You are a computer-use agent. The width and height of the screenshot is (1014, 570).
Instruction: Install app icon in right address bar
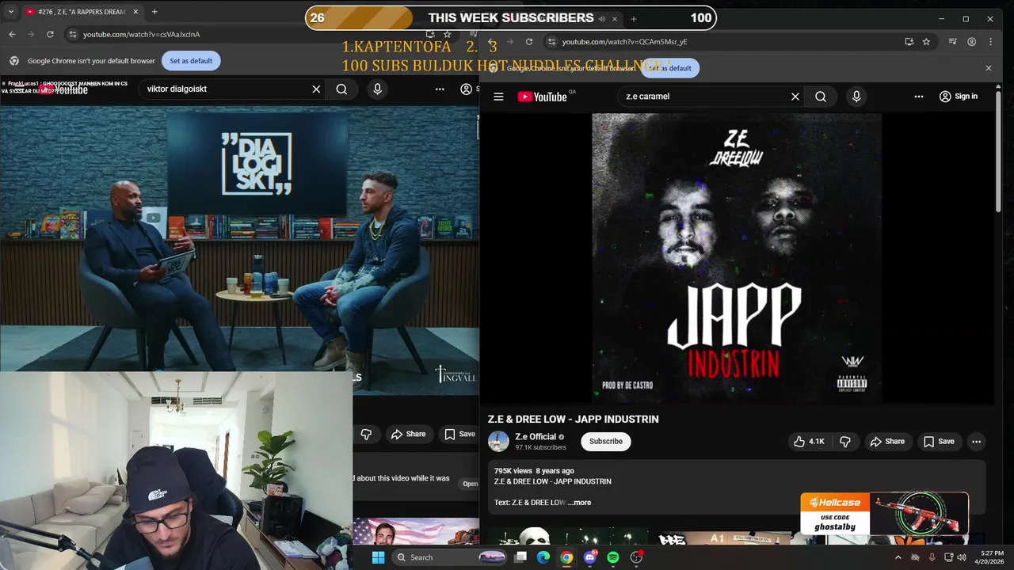tap(909, 42)
